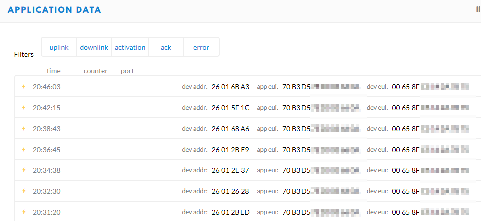The image size is (481, 221).
Task: Toggle the uplink filter
Action: point(59,47)
